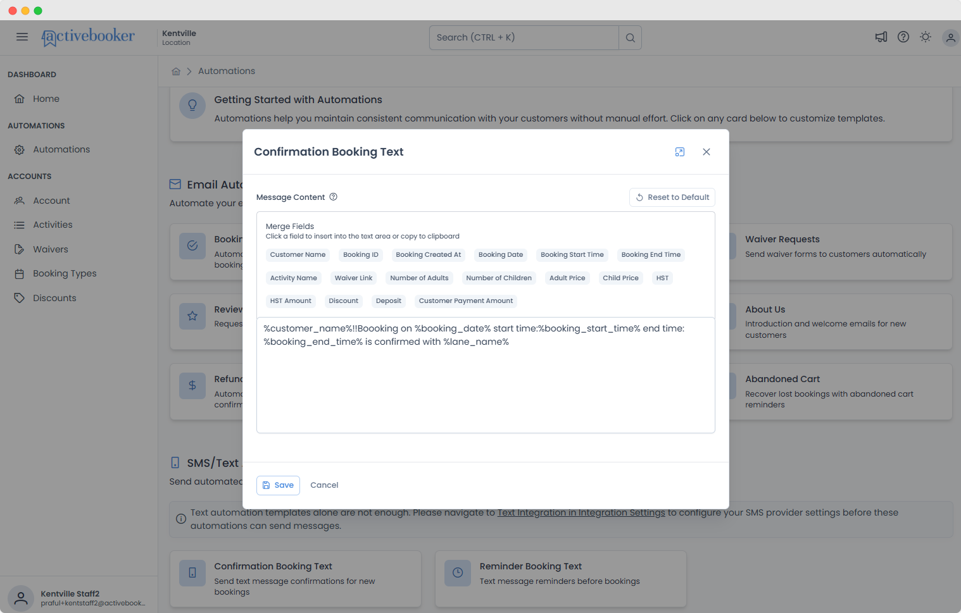Open Automations in the sidebar
Image resolution: width=961 pixels, height=613 pixels.
61,149
